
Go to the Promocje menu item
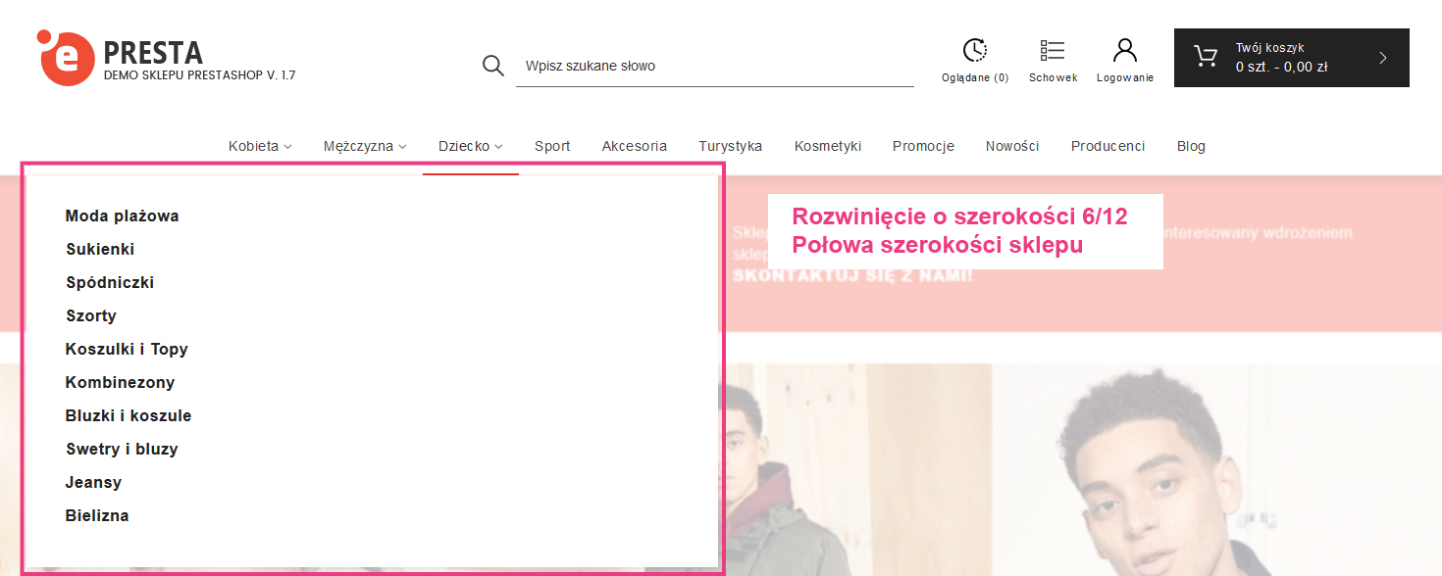(923, 146)
